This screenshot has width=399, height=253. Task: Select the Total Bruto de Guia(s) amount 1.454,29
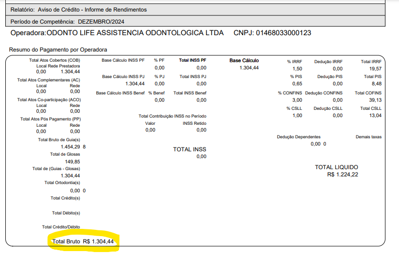(x=70, y=146)
